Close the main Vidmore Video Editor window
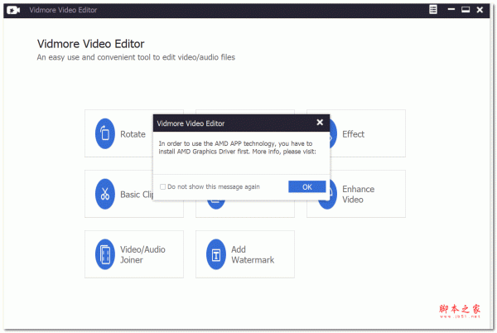 (480, 10)
